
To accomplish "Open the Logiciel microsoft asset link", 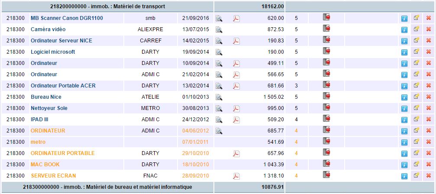I will coord(53,52).
